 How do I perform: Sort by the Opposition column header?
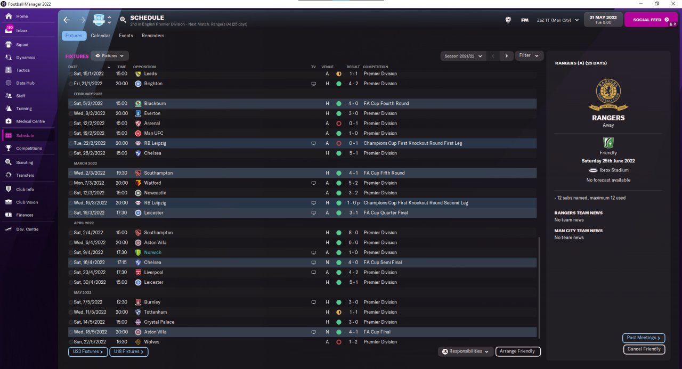pyautogui.click(x=144, y=67)
